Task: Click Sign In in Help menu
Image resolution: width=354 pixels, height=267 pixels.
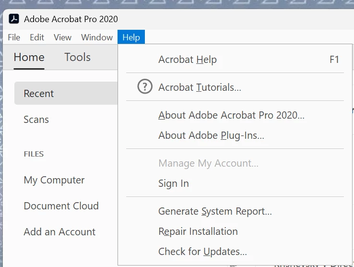Action: pos(174,183)
